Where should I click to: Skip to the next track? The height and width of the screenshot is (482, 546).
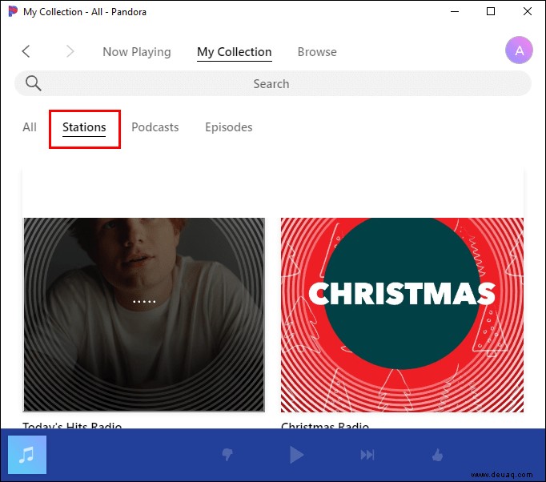(367, 455)
